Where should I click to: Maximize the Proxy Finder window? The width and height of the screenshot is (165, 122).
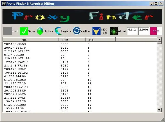tap(156, 4)
